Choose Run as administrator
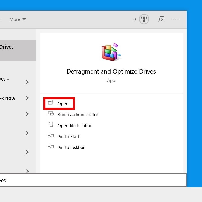 [x=78, y=114]
